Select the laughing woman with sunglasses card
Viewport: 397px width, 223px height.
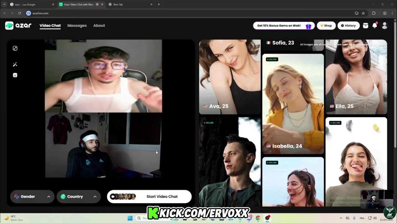point(293,182)
